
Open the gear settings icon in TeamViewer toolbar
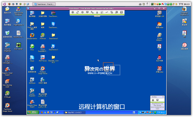click(x=82, y=12)
